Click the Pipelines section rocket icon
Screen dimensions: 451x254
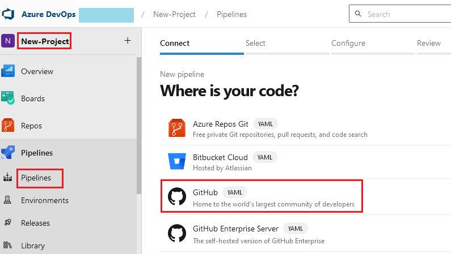pyautogui.click(x=9, y=153)
